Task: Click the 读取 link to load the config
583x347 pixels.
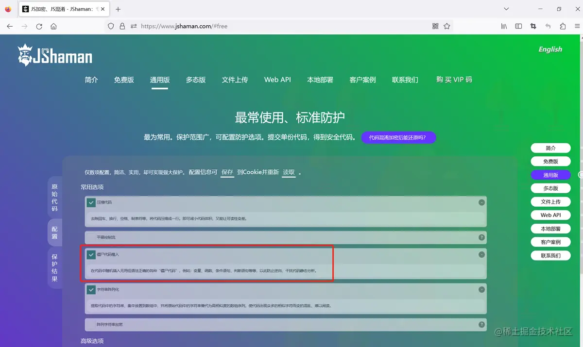Action: [x=289, y=172]
